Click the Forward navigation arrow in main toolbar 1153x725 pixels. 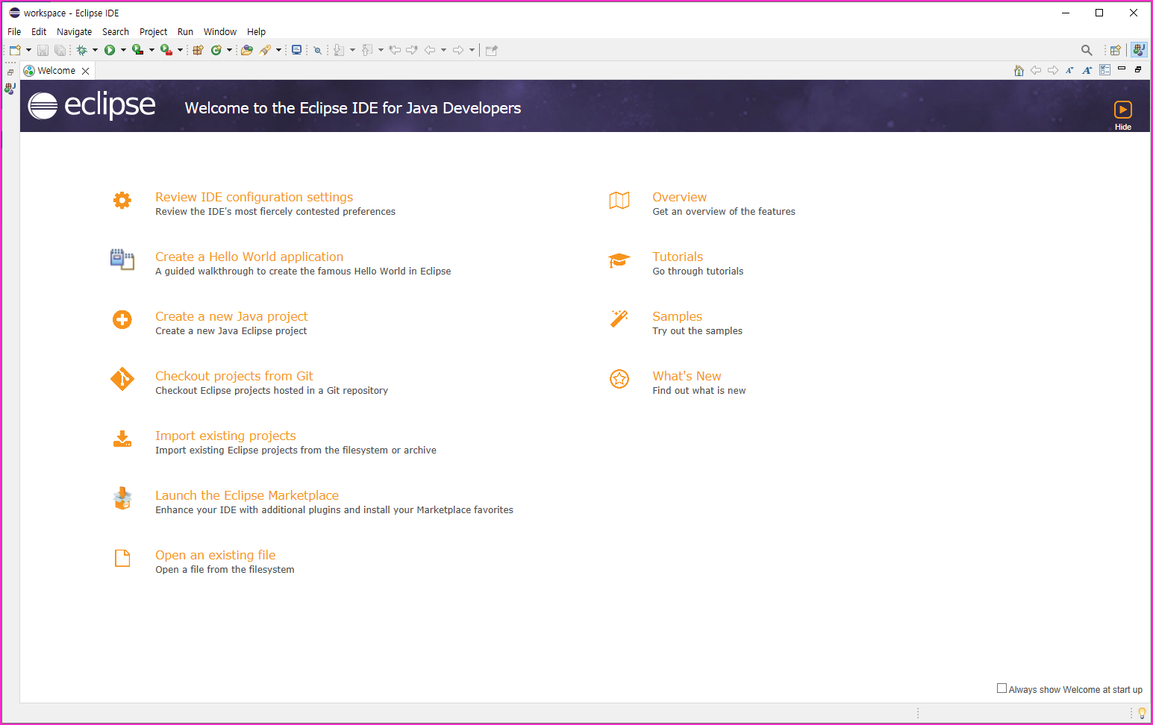pyautogui.click(x=458, y=50)
